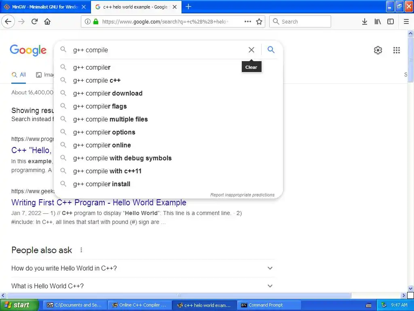Switch to Command Prompt taskbar window
The image size is (414, 311).
pyautogui.click(x=269, y=305)
